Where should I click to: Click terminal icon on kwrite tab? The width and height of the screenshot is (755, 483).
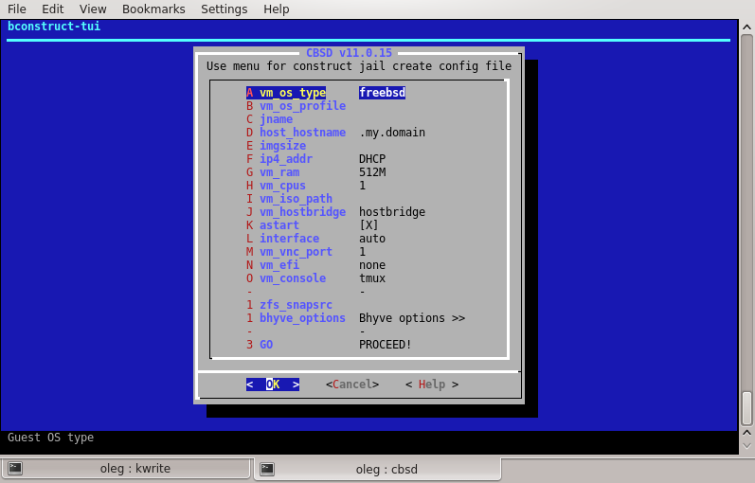point(15,468)
